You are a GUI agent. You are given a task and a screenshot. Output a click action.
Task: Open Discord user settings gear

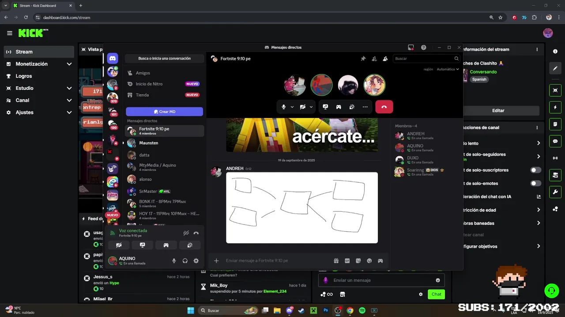pyautogui.click(x=196, y=261)
